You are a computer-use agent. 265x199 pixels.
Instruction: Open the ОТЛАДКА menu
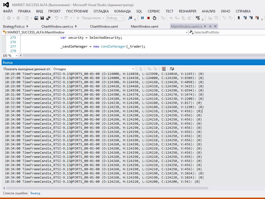(101, 11)
